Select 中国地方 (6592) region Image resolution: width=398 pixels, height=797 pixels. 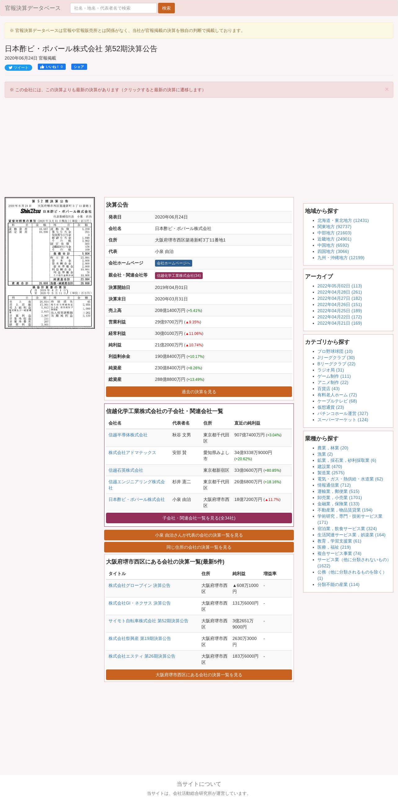[x=333, y=245]
